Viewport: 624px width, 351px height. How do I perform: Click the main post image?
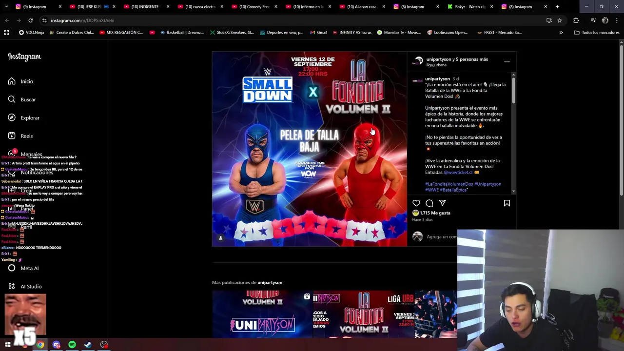[x=310, y=149]
